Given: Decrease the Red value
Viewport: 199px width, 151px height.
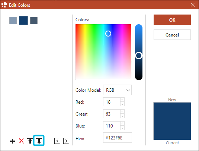Looking at the screenshot, I should pyautogui.click(x=122, y=104).
